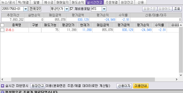Expand the HTS dropdown arrow
Viewport: 183px width, 93px height.
pyautogui.click(x=104, y=9)
